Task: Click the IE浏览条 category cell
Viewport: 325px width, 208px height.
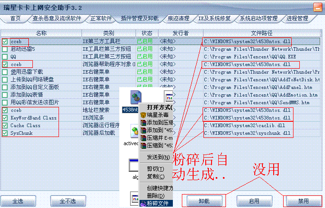Action: click(x=93, y=118)
